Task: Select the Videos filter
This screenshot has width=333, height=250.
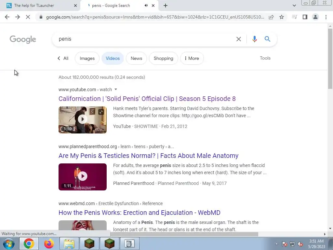Action: (113, 58)
